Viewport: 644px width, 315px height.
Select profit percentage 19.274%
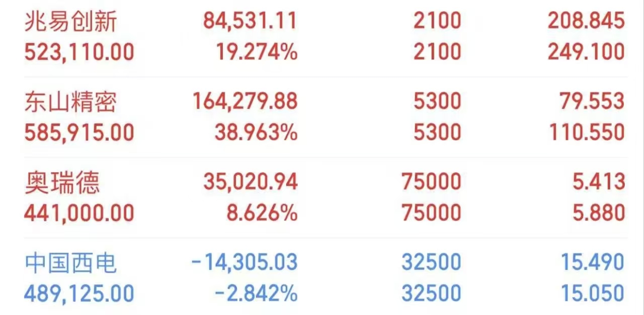point(256,52)
